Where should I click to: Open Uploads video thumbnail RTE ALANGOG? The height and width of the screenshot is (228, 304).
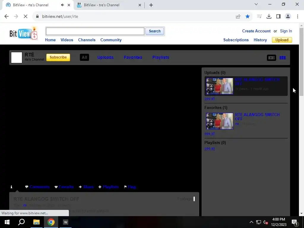click(x=220, y=86)
